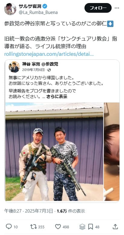Viewport: 124px width, 235px height.
Task: Repost this tweet via retweet icon
Action: point(33,227)
